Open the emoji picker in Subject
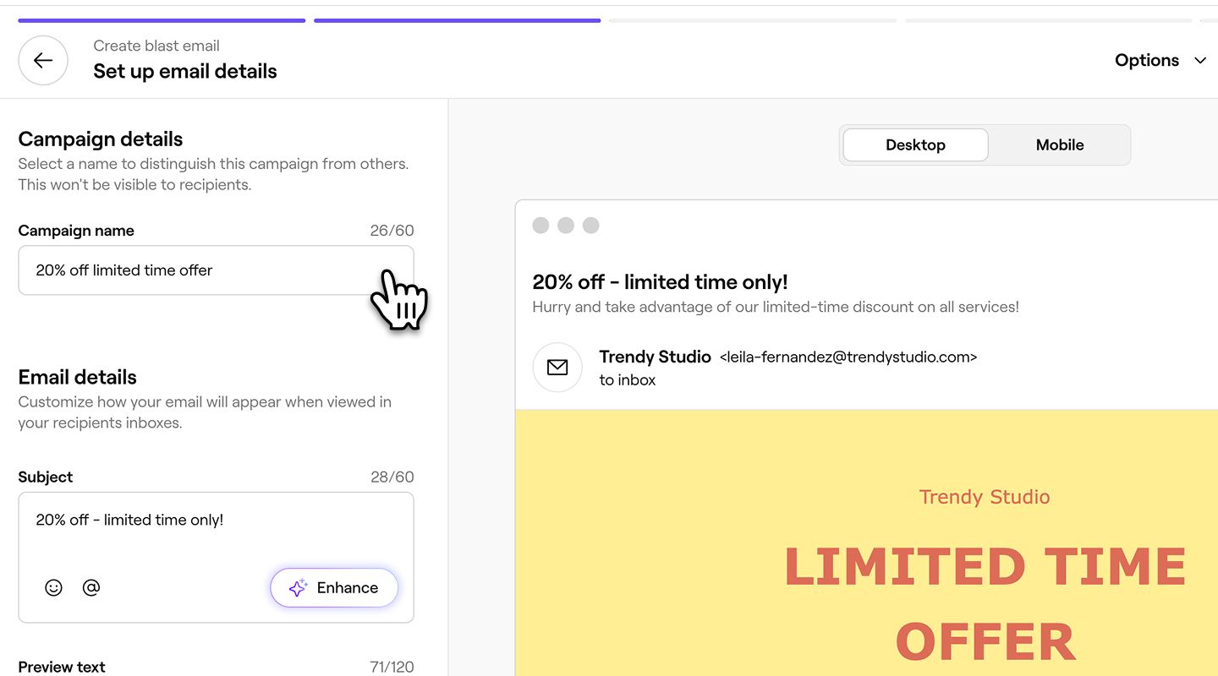1218x676 pixels. pos(53,587)
